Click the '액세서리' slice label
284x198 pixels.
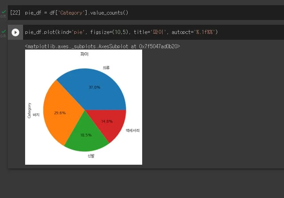[x=133, y=130]
